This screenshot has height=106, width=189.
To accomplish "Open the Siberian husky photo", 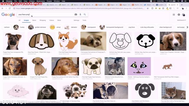I will pyautogui.click(x=115, y=66).
